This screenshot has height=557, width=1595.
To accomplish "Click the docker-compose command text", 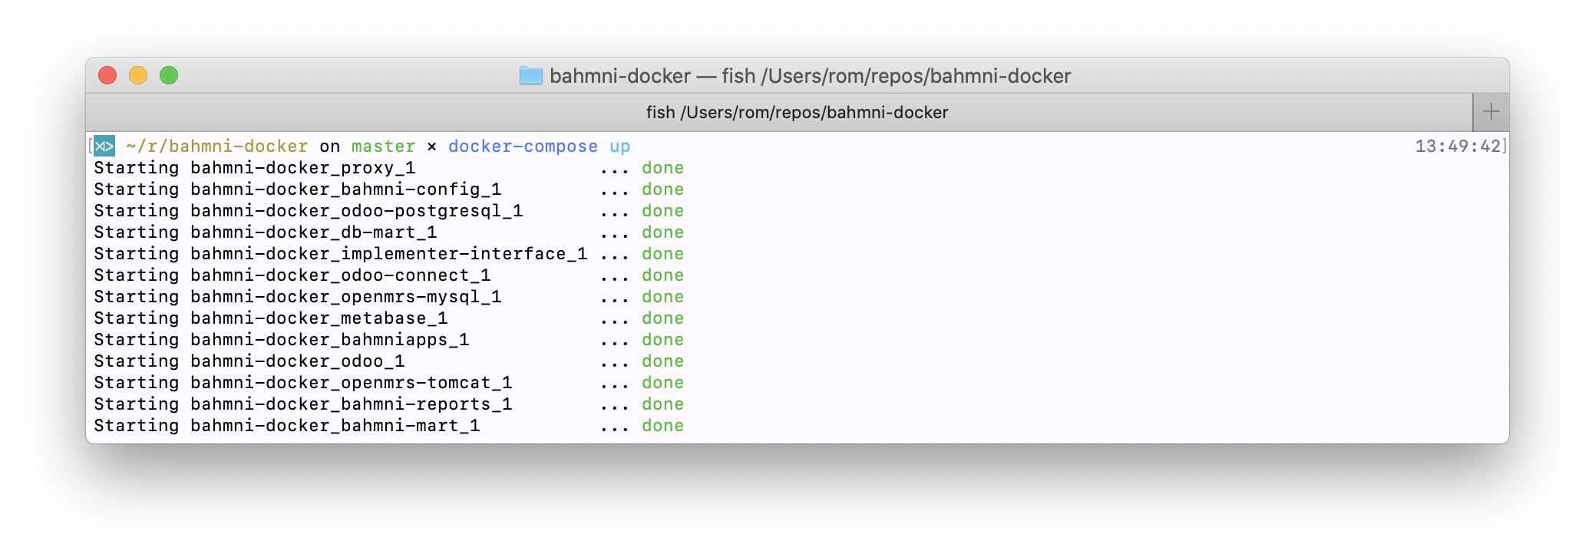I will [x=523, y=147].
